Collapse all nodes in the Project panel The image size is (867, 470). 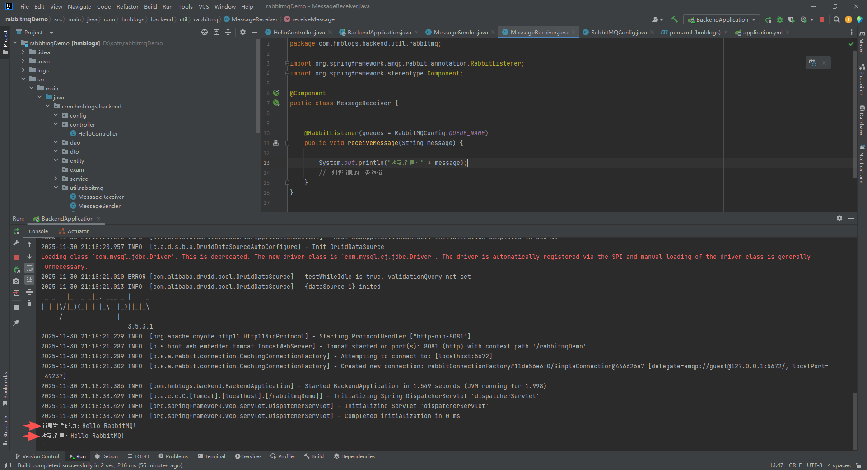click(x=228, y=32)
